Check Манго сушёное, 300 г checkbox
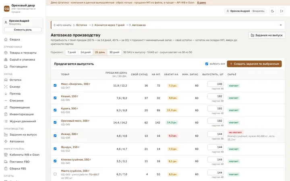The height and width of the screenshot is (181, 290). click(x=55, y=174)
